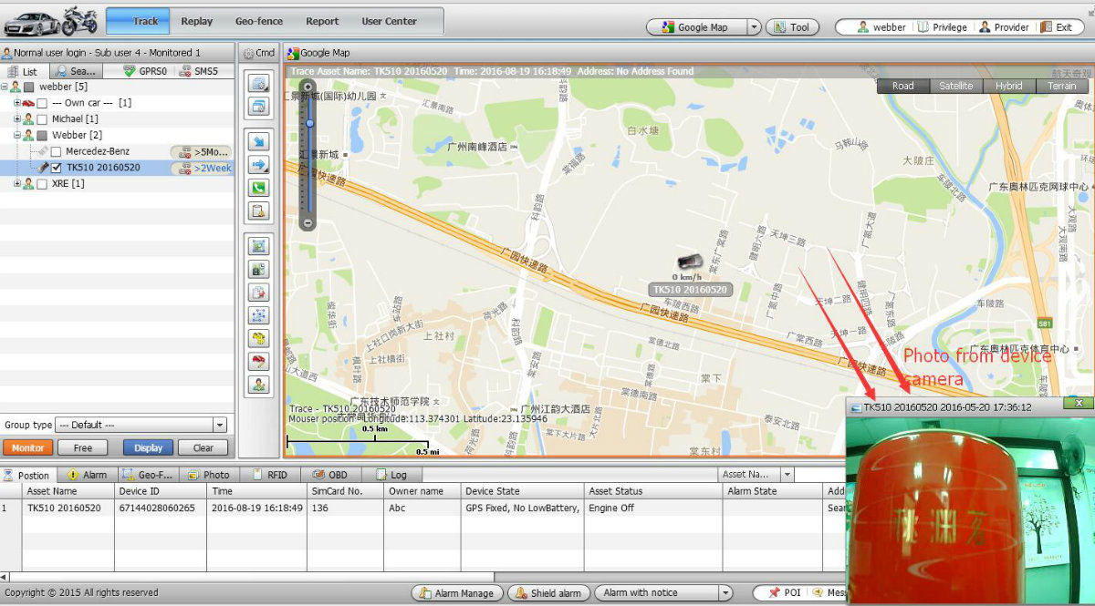Expand the Michael [1] group
The width and height of the screenshot is (1095, 606).
[16, 119]
